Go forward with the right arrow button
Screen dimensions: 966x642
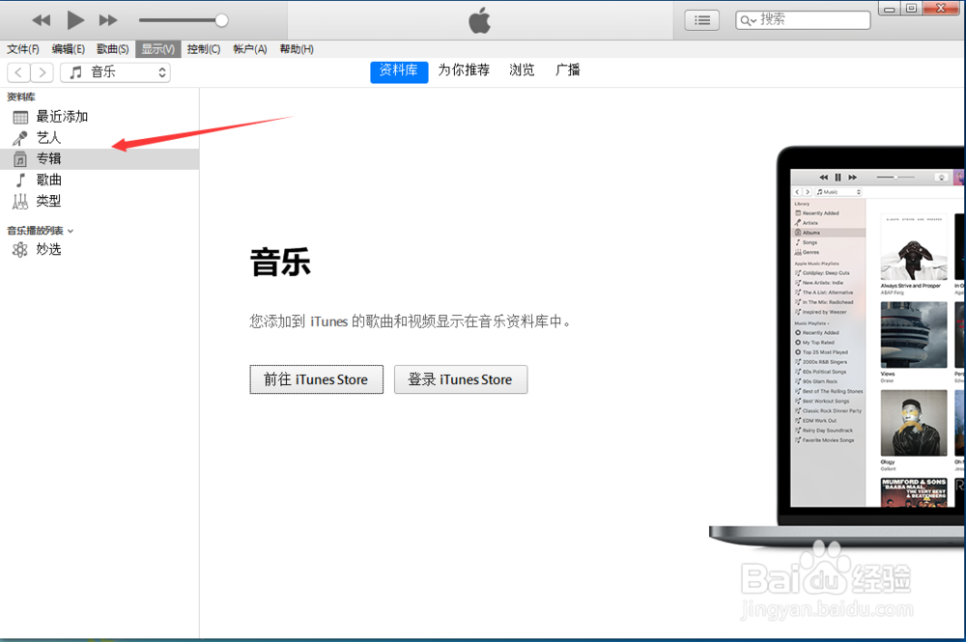coord(42,72)
